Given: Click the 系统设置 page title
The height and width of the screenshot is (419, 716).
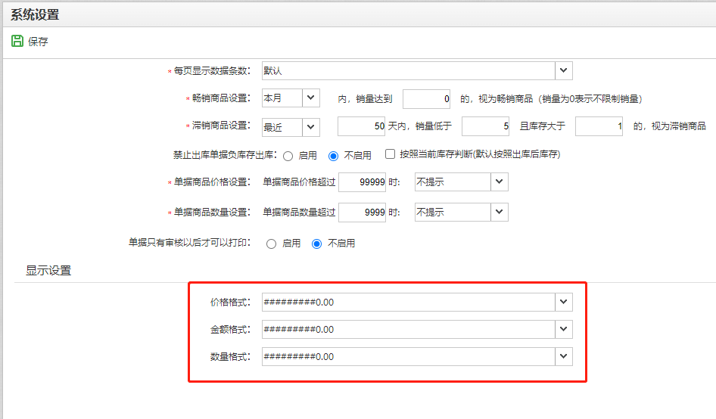Looking at the screenshot, I should (35, 14).
